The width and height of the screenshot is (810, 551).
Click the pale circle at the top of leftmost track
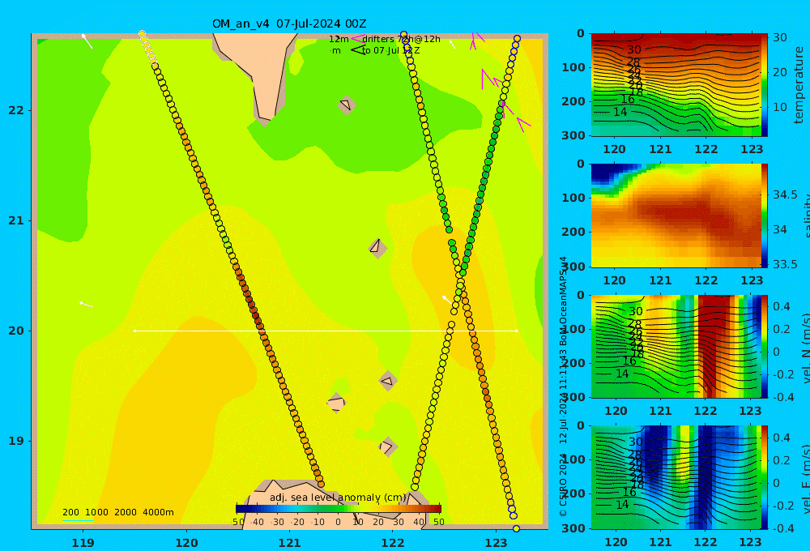[x=142, y=34]
